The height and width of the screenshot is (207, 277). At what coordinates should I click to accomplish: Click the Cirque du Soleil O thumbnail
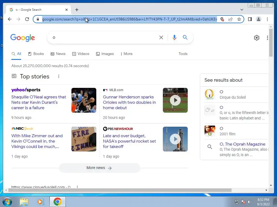210,95
